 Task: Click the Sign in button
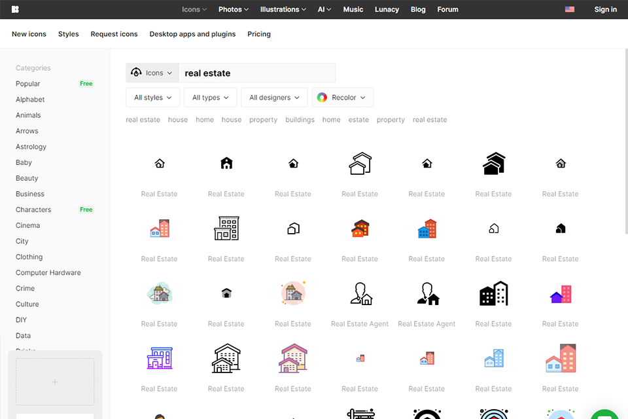(x=605, y=9)
